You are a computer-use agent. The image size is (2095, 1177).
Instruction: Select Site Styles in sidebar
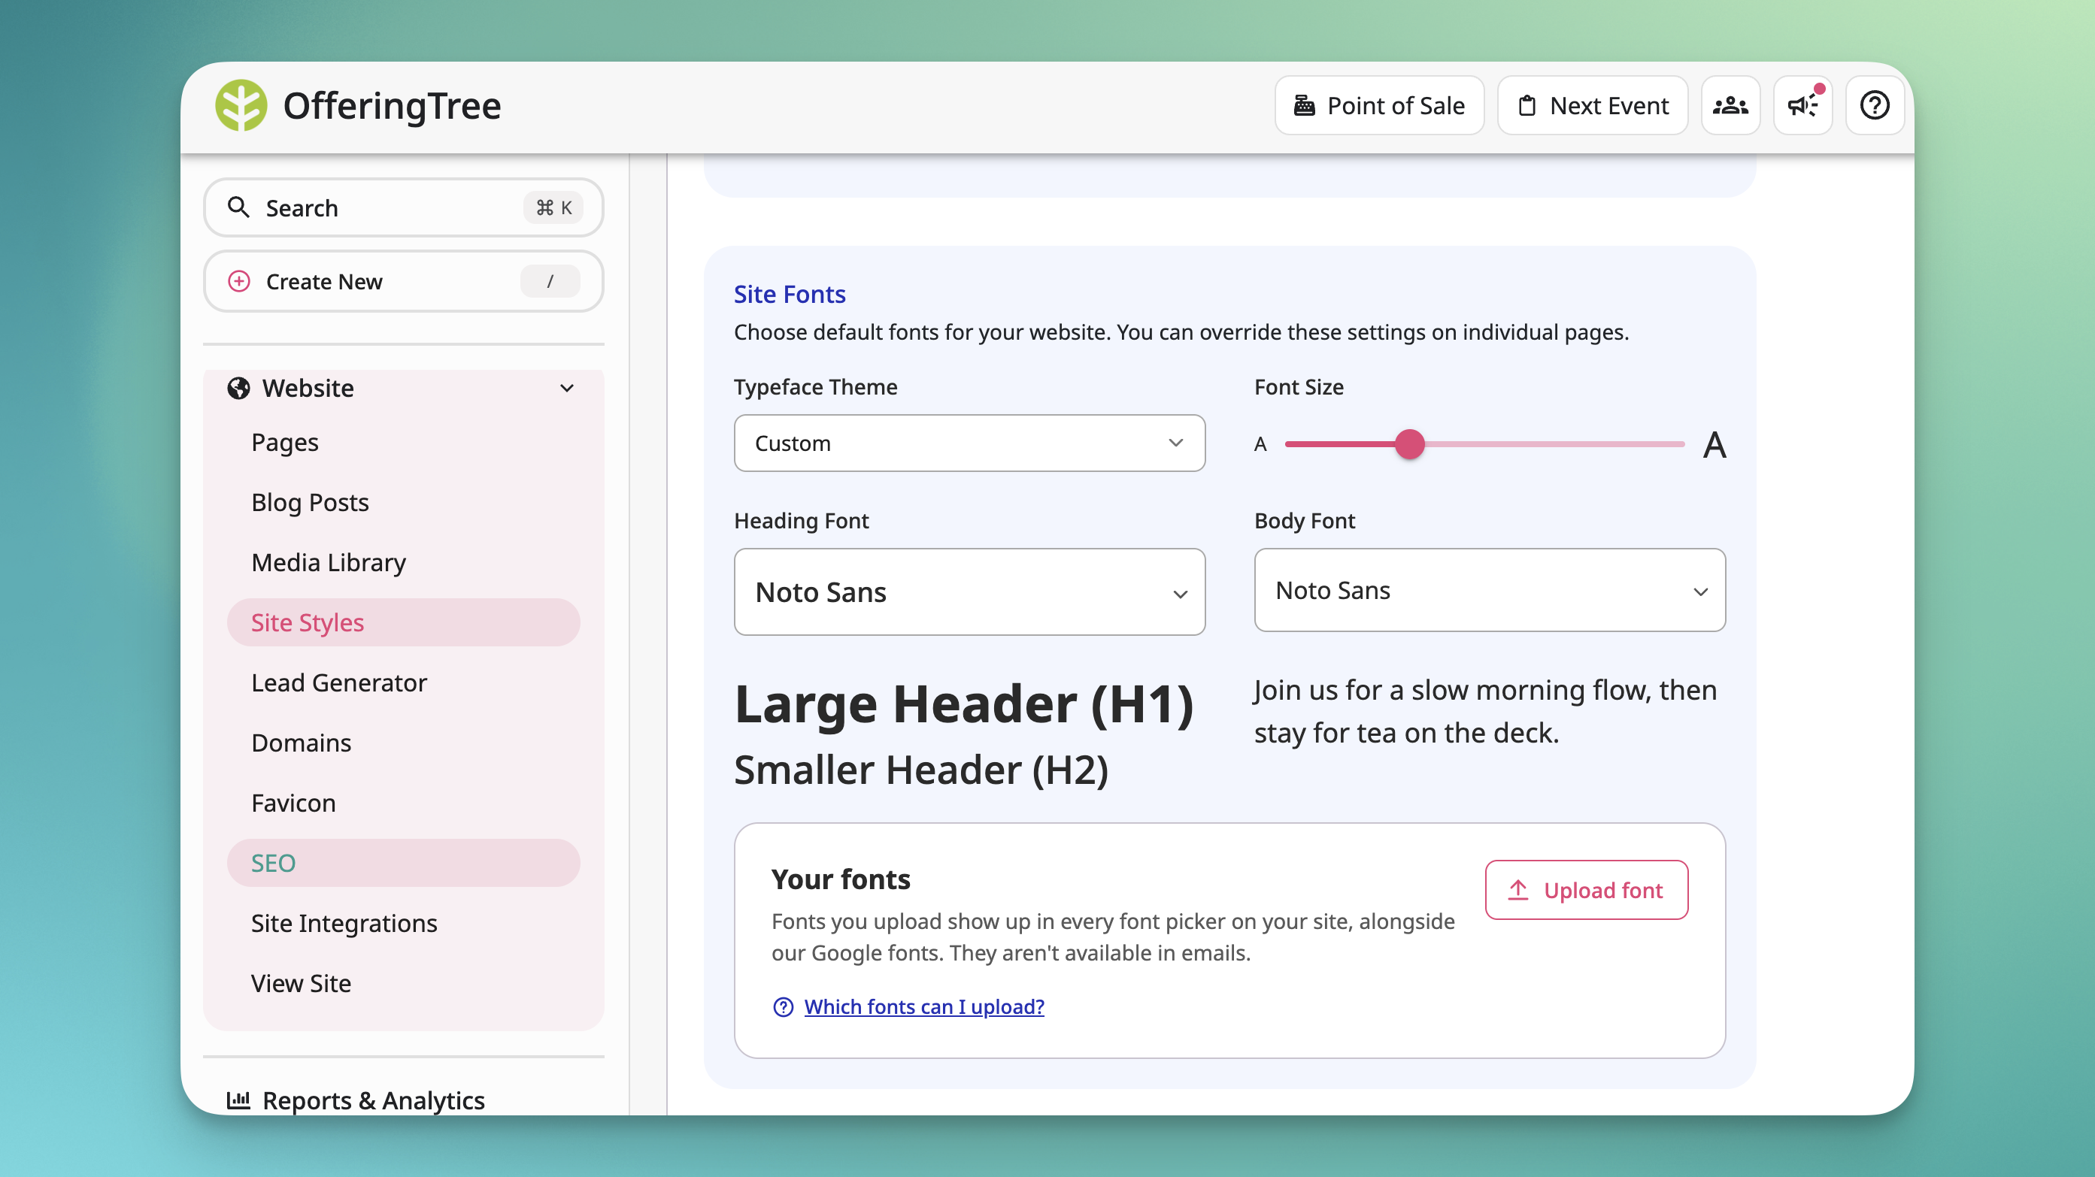pos(403,622)
